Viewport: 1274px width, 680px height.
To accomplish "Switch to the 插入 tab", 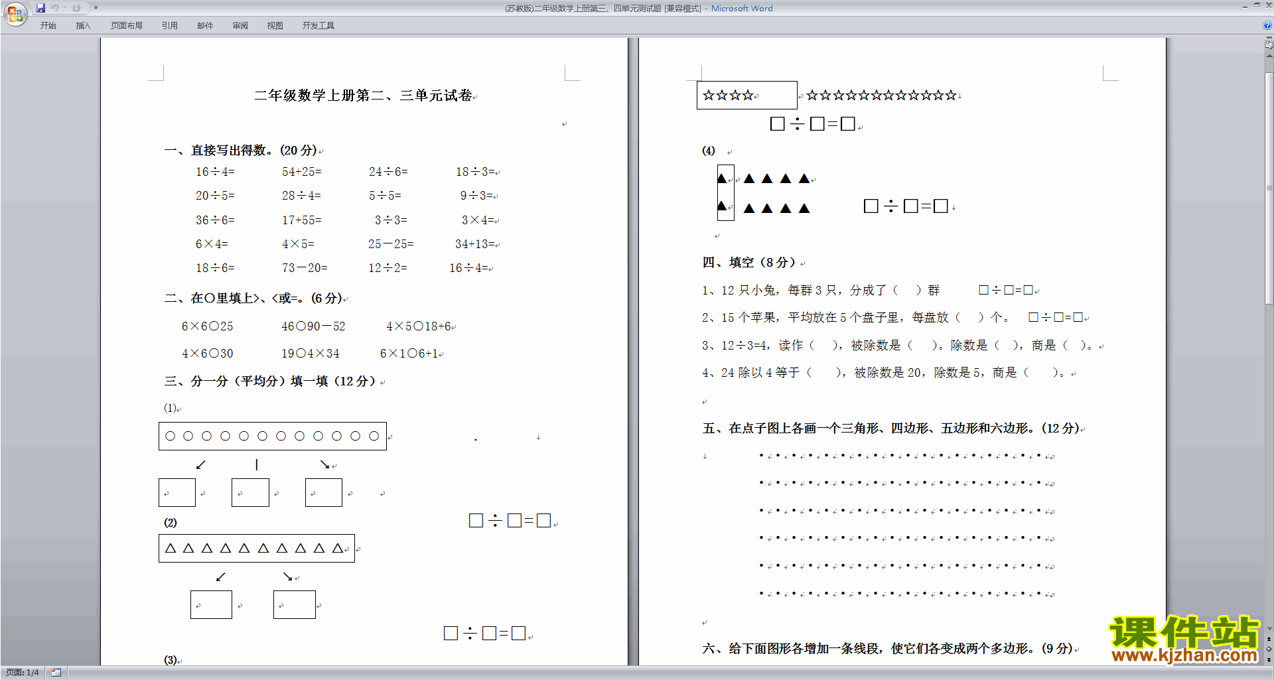I will click(x=83, y=26).
